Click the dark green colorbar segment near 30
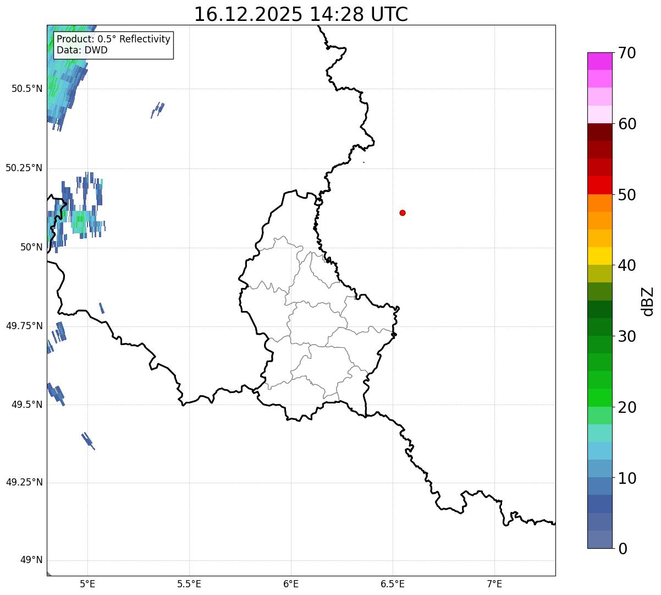Viewport: 661px width, 595px height. [599, 327]
